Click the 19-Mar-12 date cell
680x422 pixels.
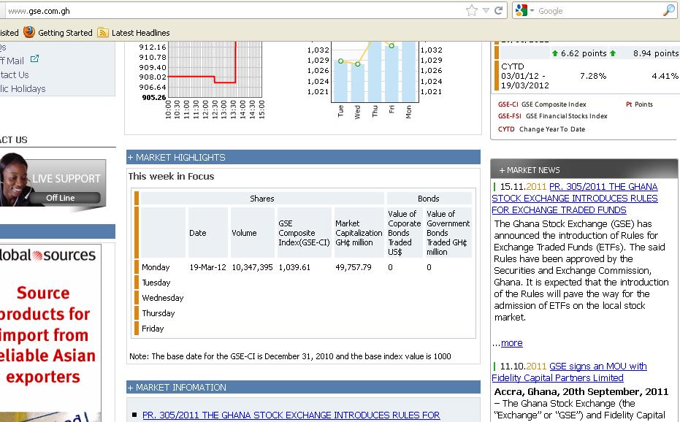coord(207,267)
